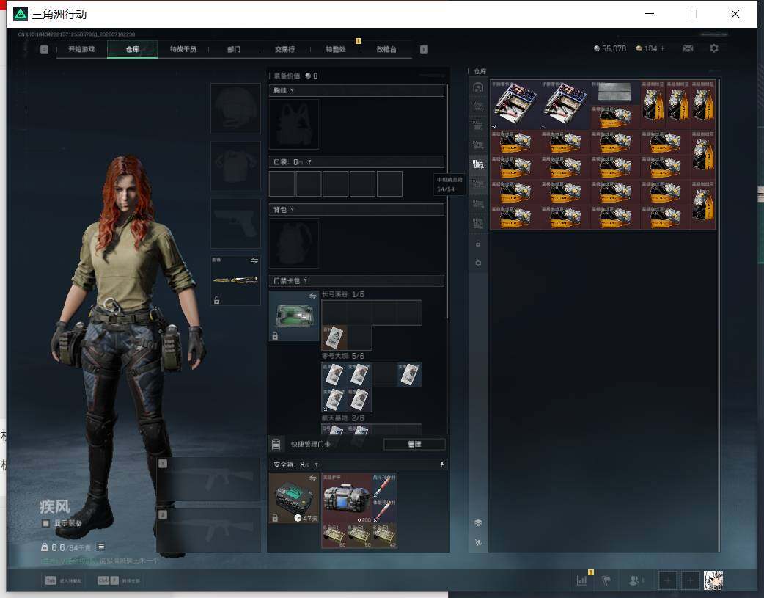The width and height of the screenshot is (764, 598).
Task: Click the empty helmet equipment slot
Action: pyautogui.click(x=236, y=108)
